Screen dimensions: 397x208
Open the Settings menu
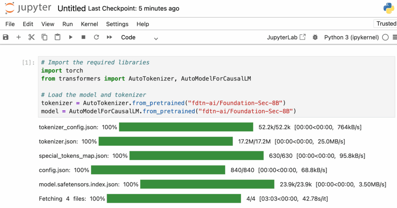117,24
